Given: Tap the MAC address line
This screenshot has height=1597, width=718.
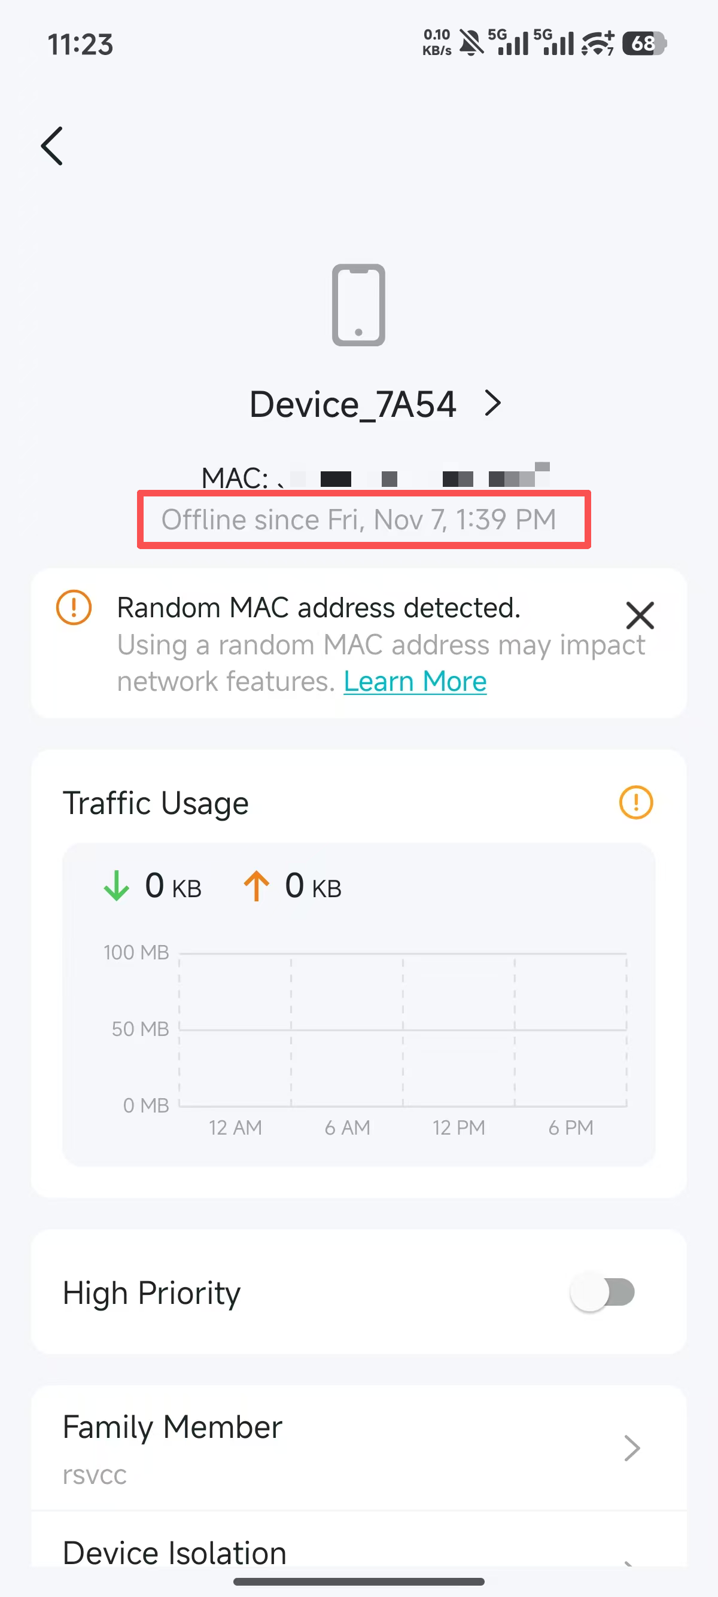Looking at the screenshot, I should (375, 477).
